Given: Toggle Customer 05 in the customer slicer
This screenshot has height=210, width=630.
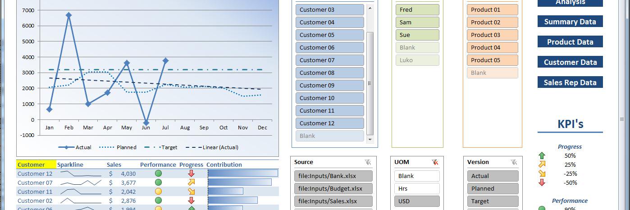Looking at the screenshot, I should pos(330,35).
